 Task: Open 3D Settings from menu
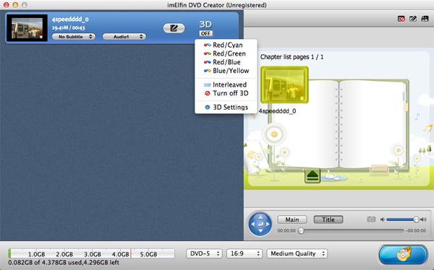pos(226,108)
